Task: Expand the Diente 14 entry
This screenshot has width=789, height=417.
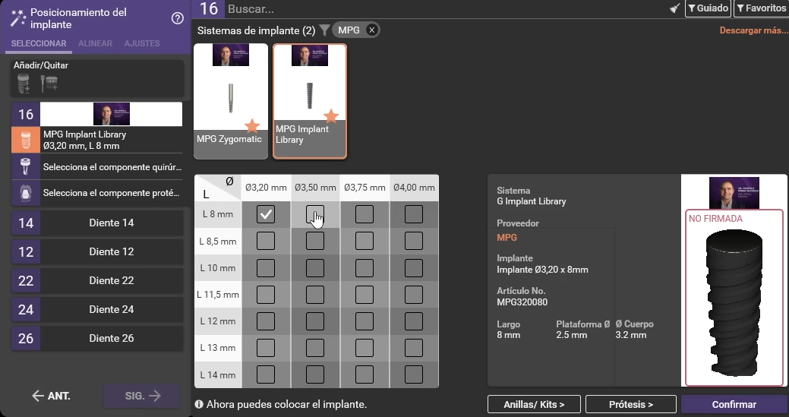Action: 111,223
